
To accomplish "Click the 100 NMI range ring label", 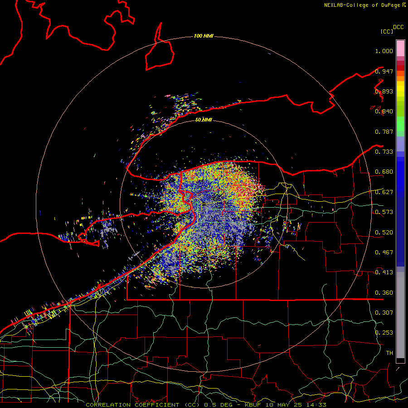I will tap(204, 36).
